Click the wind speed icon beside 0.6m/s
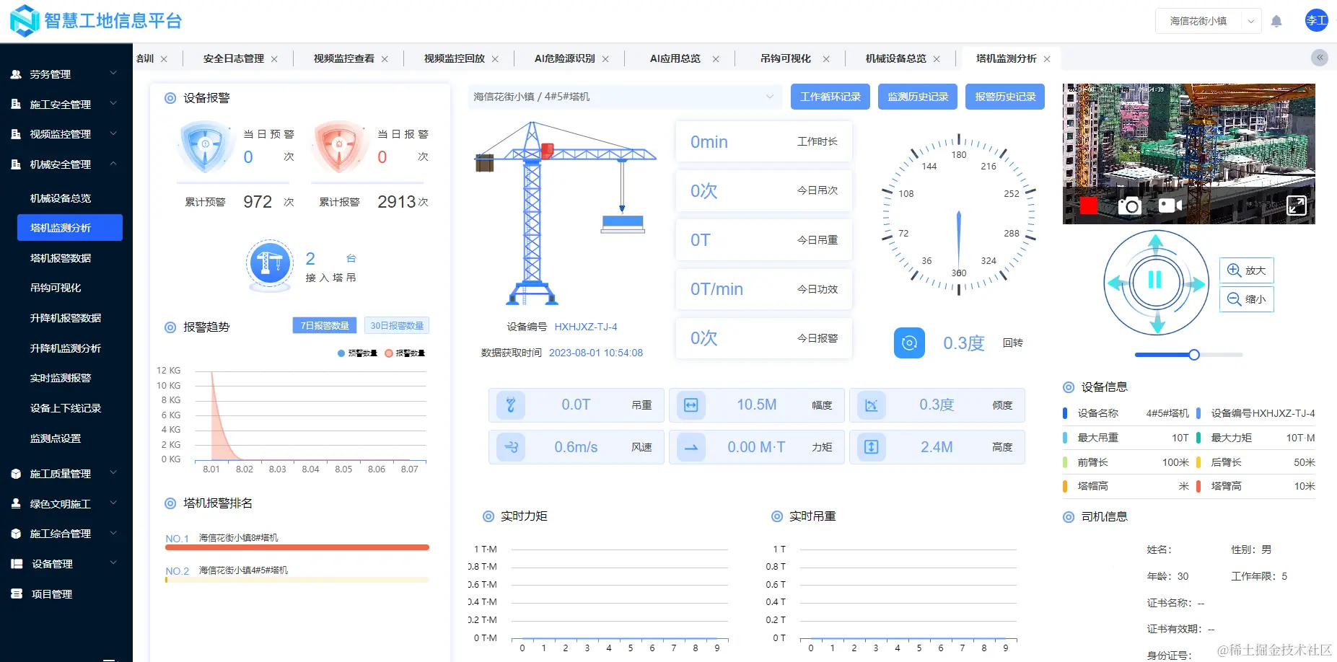Image resolution: width=1337 pixels, height=662 pixels. coord(511,446)
